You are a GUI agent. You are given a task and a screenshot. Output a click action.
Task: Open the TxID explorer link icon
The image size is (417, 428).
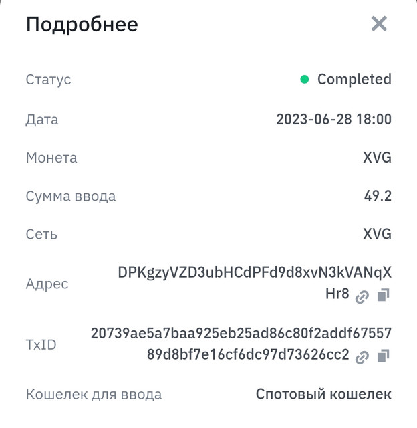[362, 357]
